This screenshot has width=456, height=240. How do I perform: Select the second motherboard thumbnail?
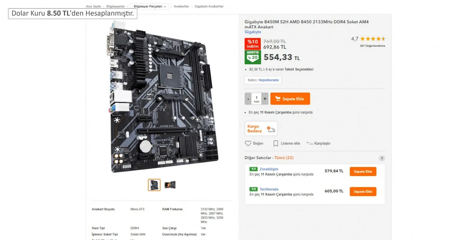point(170,185)
